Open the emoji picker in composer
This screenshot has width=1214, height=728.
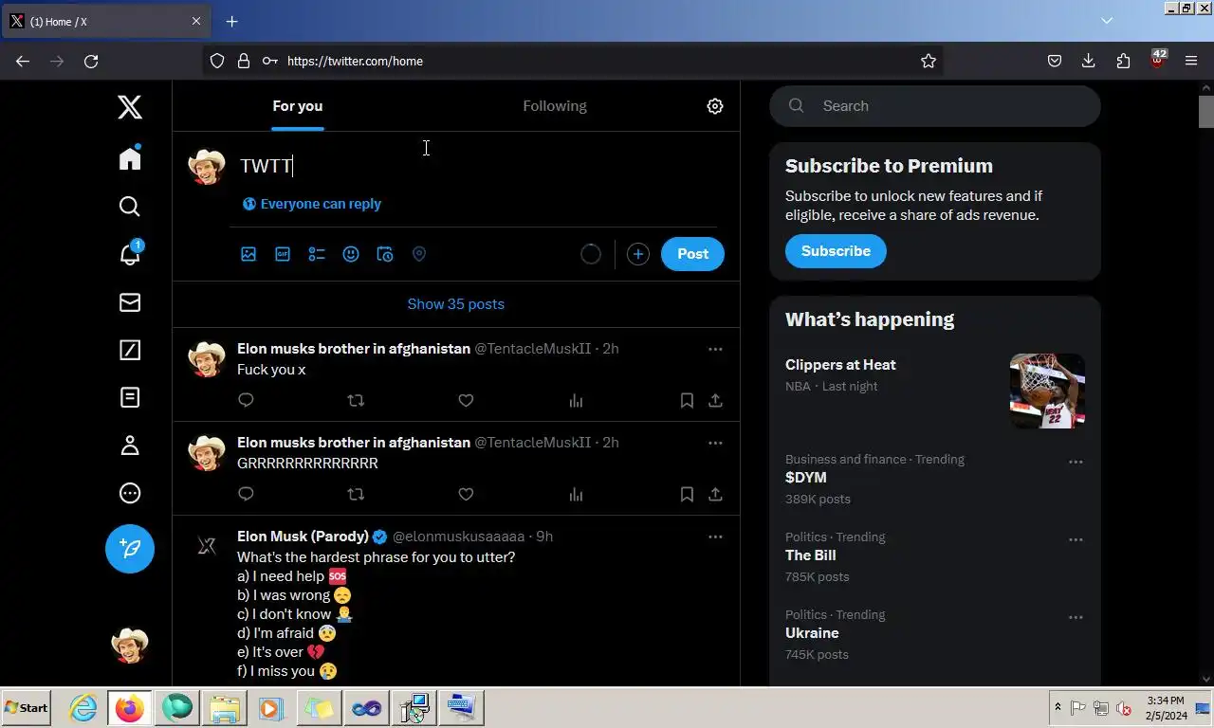pyautogui.click(x=351, y=254)
